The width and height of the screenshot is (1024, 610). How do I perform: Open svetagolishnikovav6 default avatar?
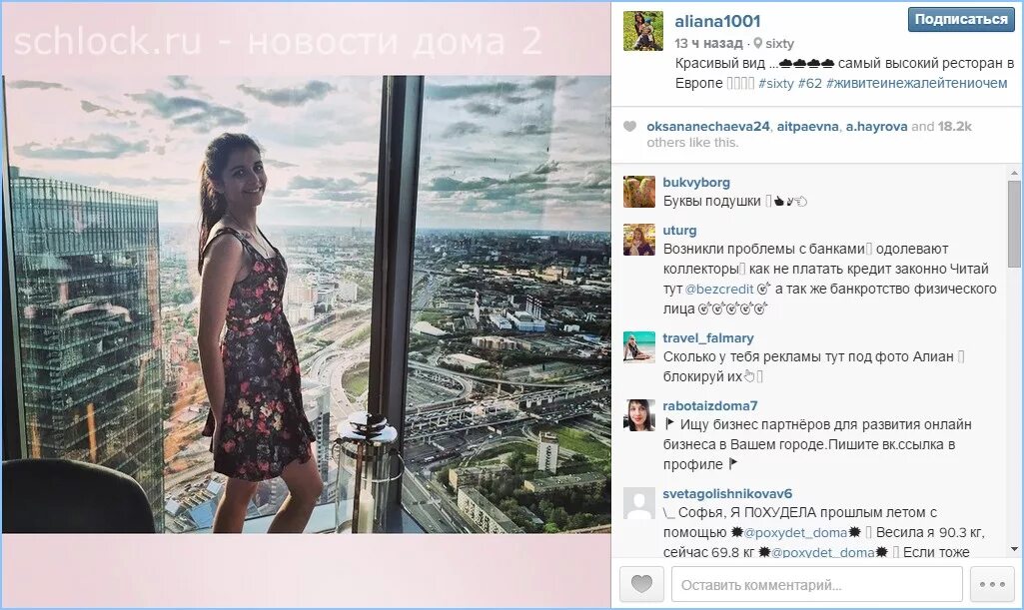(x=639, y=503)
